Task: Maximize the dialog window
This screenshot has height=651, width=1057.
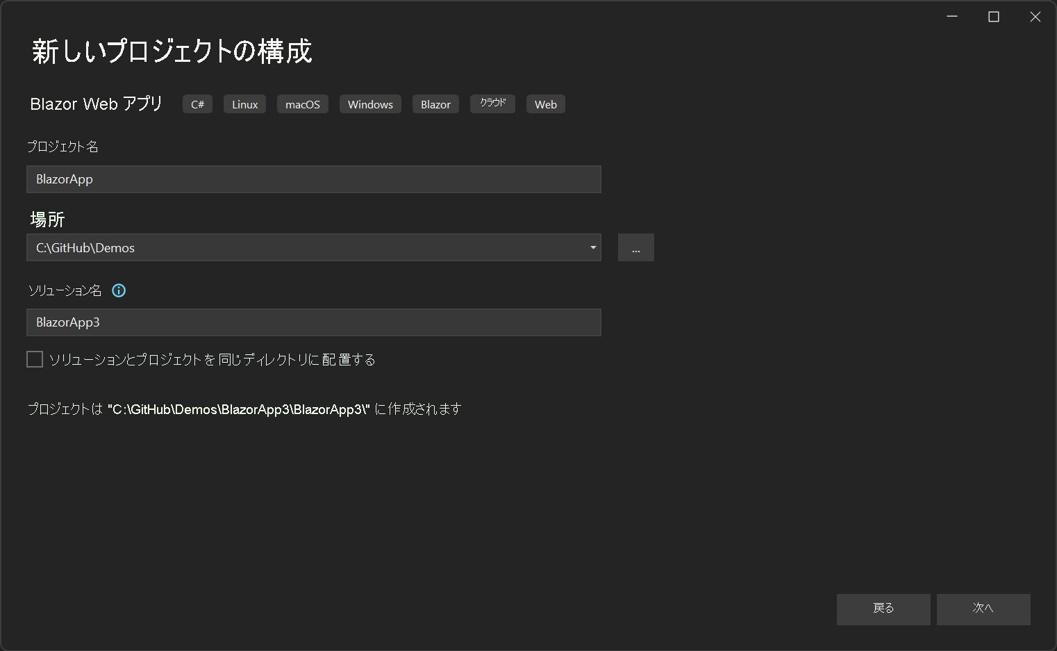Action: coord(994,17)
